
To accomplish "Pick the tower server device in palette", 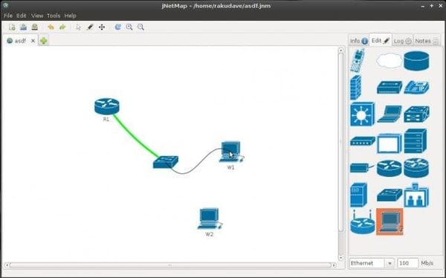I will click(x=358, y=195).
